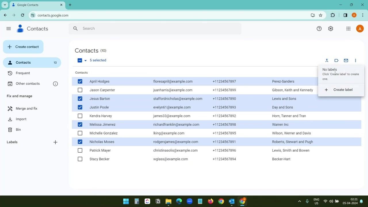Open the Settings gear icon
Viewport: 368px width, 207px height.
(331, 28)
